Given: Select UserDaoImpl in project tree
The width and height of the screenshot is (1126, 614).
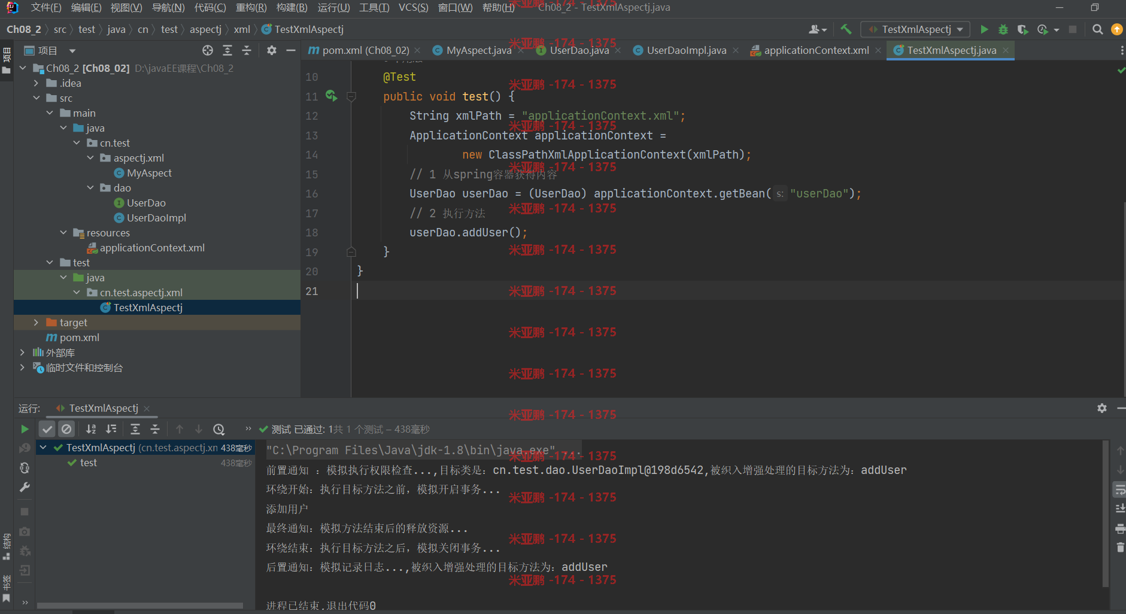Looking at the screenshot, I should pyautogui.click(x=156, y=218).
